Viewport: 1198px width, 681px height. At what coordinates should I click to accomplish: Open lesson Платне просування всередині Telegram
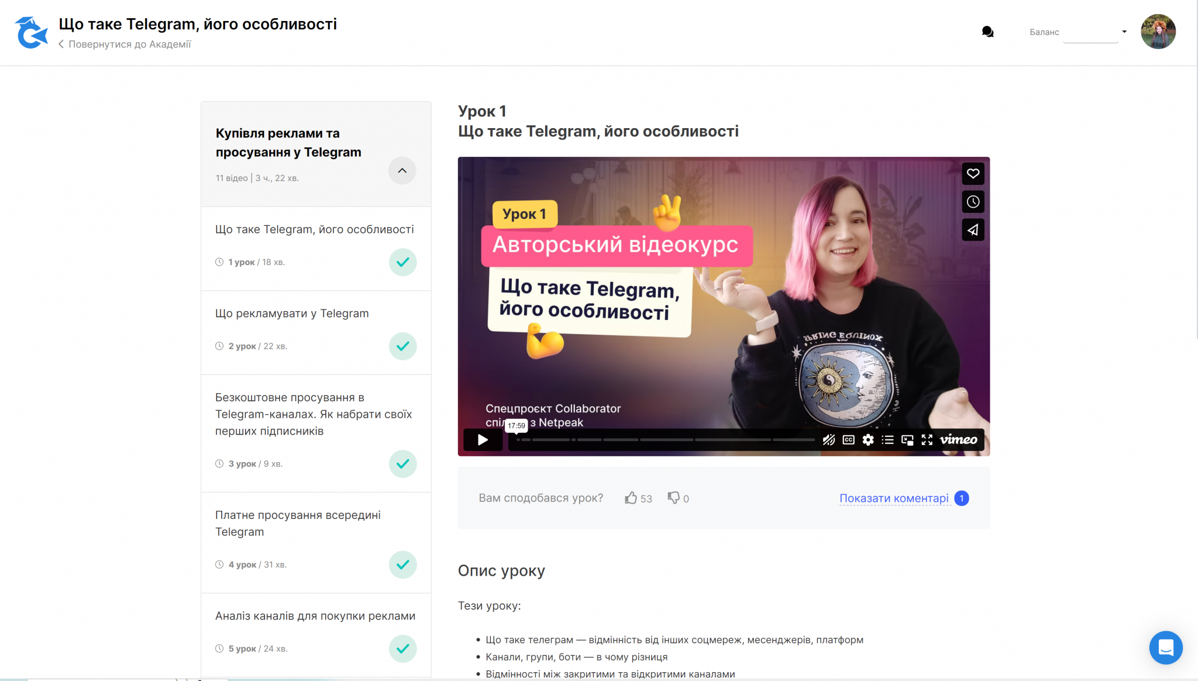298,524
